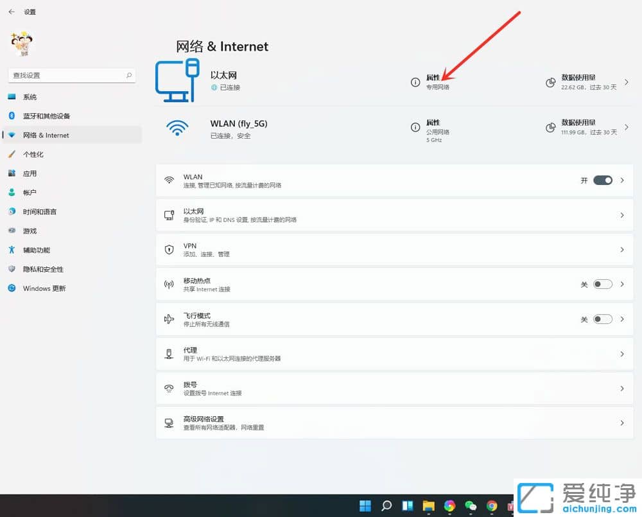Expand the 移动热点 row chevron
Image resolution: width=642 pixels, height=517 pixels.
click(x=622, y=285)
